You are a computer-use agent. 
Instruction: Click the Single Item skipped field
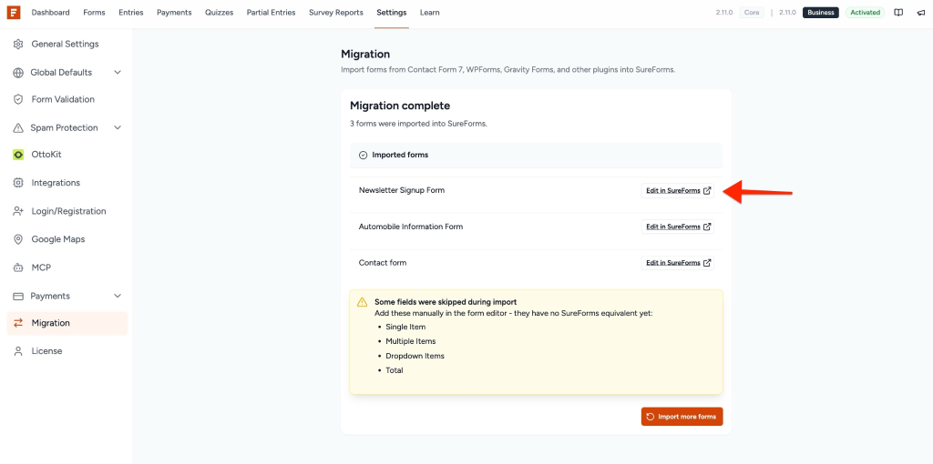pyautogui.click(x=405, y=327)
